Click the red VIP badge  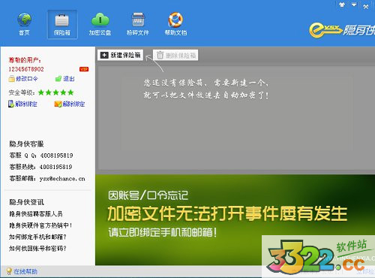click(84, 69)
